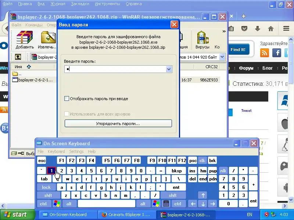Image resolution: width=294 pixels, height=220 pixels.
Task: Toggle the slk scroll lock key
Action: pyautogui.click(x=202, y=161)
